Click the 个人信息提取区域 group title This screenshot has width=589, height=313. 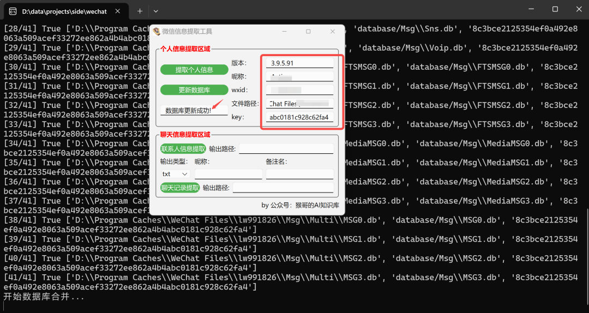coord(185,49)
